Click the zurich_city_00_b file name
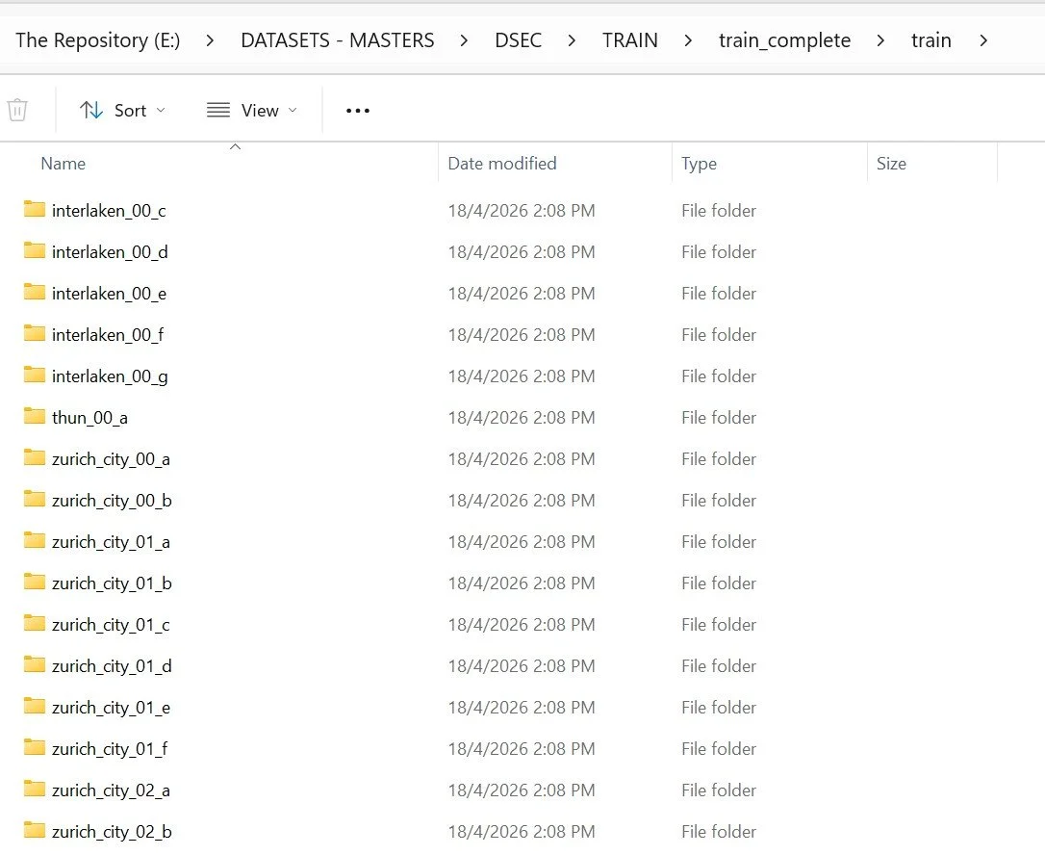The image size is (1045, 855). click(112, 501)
